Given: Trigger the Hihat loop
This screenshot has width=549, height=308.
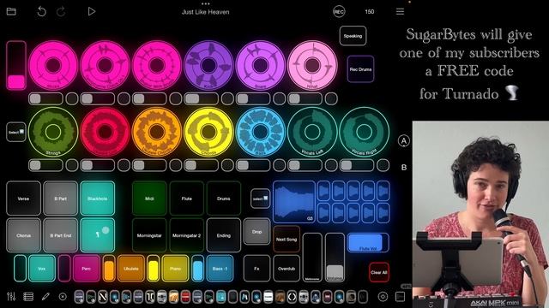Looking at the screenshot, I should [312, 65].
